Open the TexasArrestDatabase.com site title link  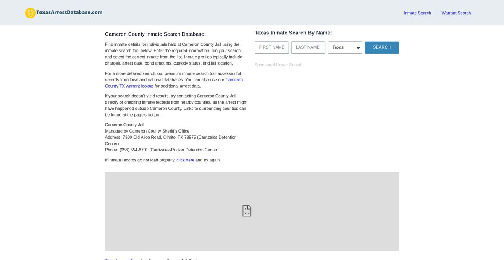(69, 13)
